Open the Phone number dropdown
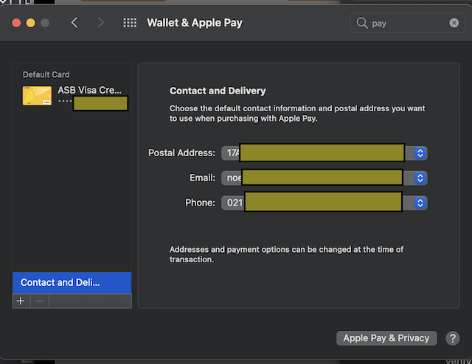 tap(420, 203)
